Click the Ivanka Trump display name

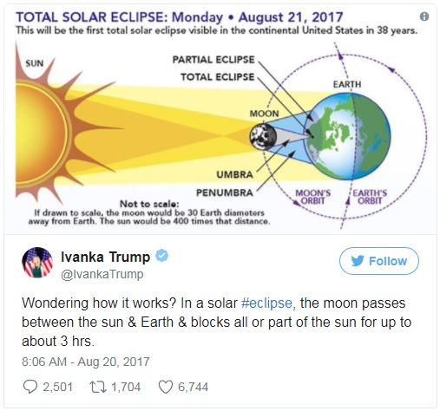[106, 257]
